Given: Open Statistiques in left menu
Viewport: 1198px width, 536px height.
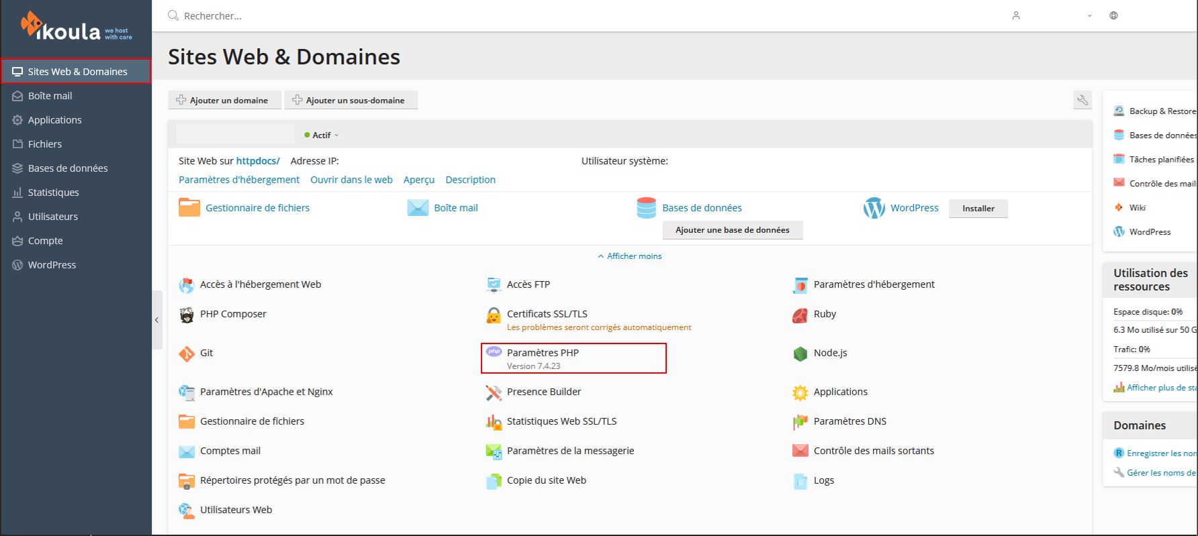Looking at the screenshot, I should (x=76, y=193).
